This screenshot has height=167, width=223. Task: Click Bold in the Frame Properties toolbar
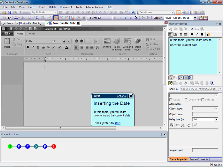192,34
